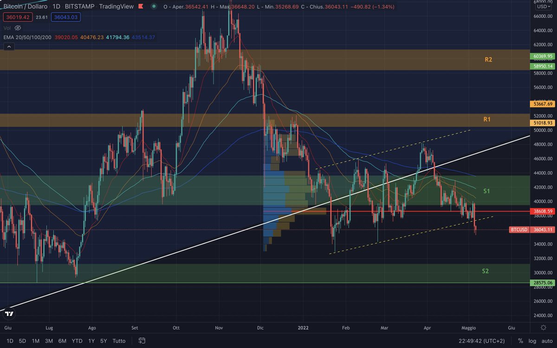Select the YTD time range

point(77,341)
